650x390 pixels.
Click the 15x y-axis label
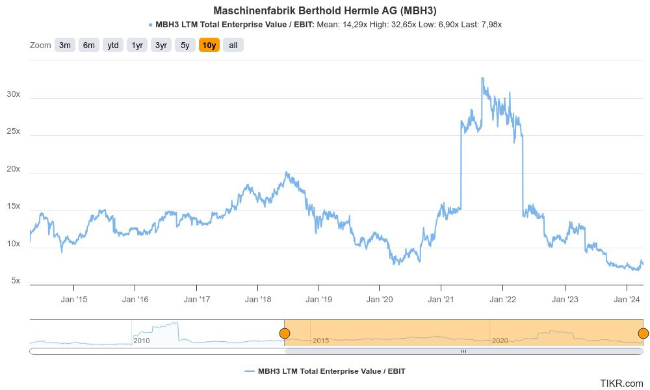tap(13, 206)
